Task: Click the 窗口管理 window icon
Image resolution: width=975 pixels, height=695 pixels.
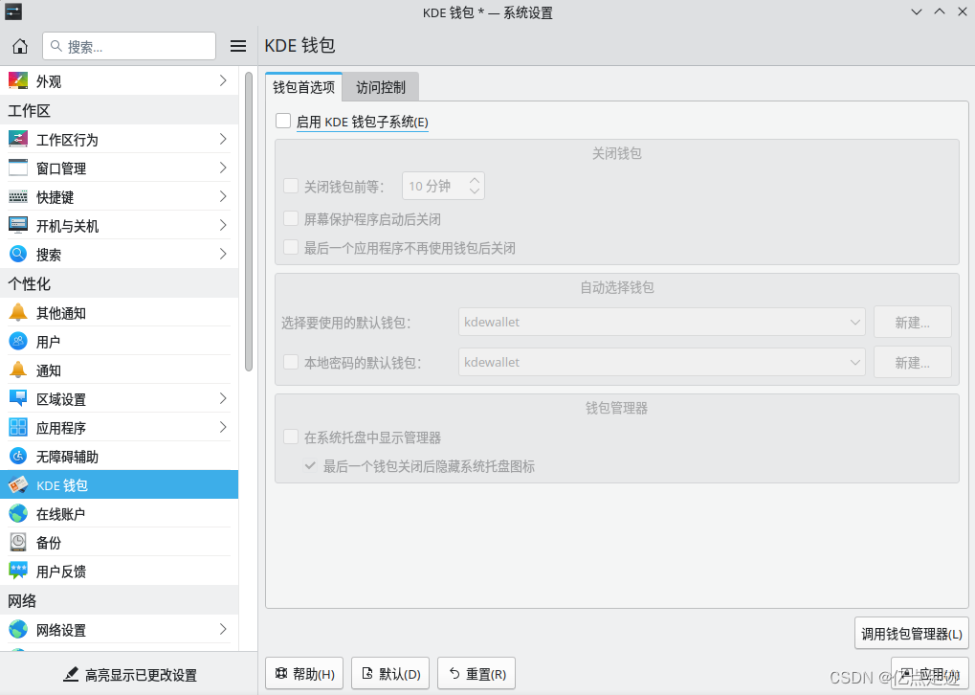Action: (x=18, y=168)
